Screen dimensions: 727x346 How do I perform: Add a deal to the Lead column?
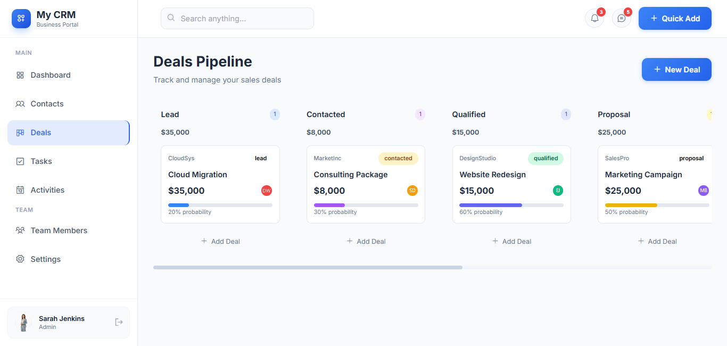tap(220, 241)
